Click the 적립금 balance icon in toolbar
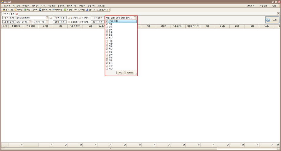This screenshot has height=151, width=281. point(65,10)
